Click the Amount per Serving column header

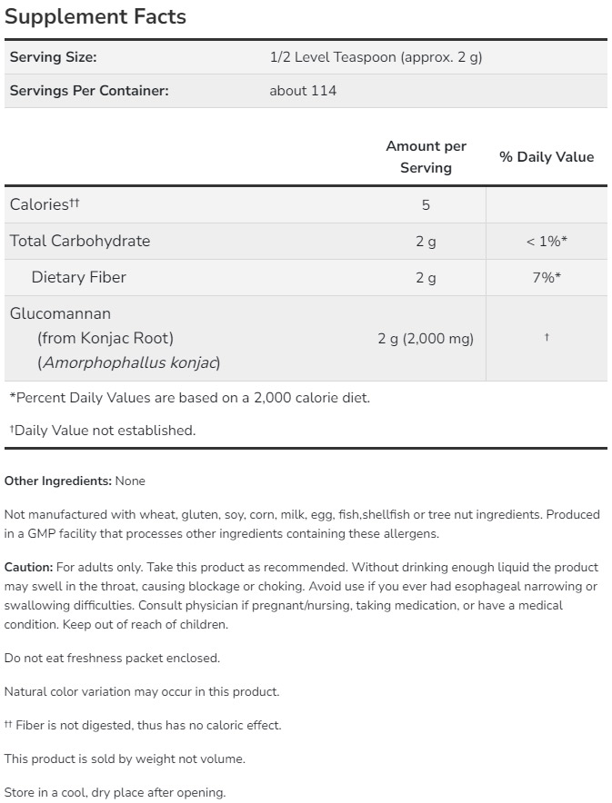(x=426, y=156)
